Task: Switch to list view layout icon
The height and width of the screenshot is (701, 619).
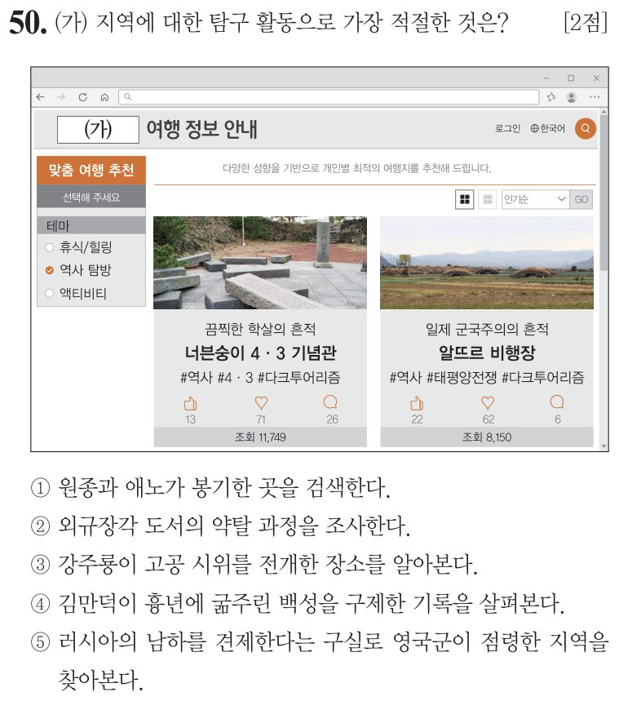Action: coord(488,199)
